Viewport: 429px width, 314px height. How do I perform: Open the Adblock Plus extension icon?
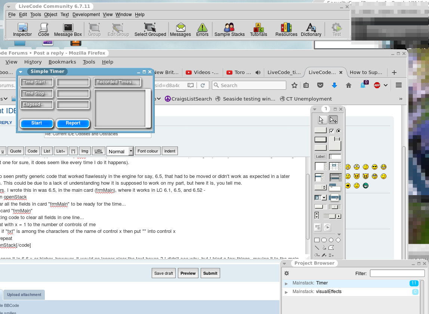377,86
